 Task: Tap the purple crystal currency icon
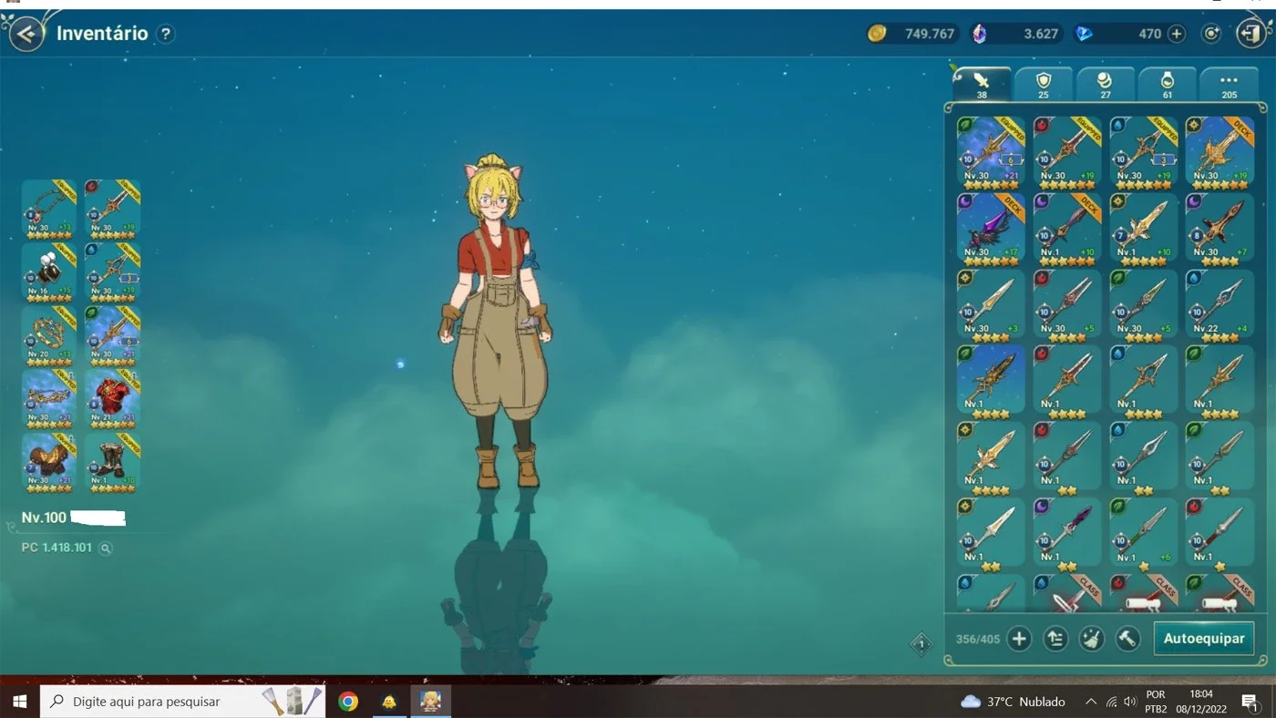[979, 34]
